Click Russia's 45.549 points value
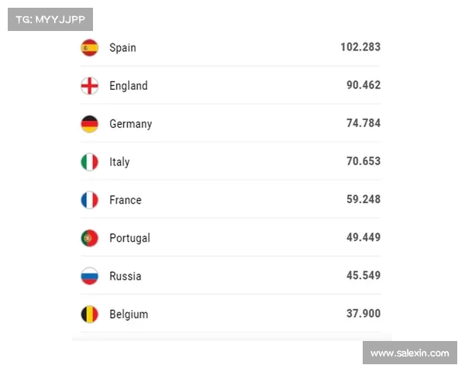465x372 pixels. (363, 275)
